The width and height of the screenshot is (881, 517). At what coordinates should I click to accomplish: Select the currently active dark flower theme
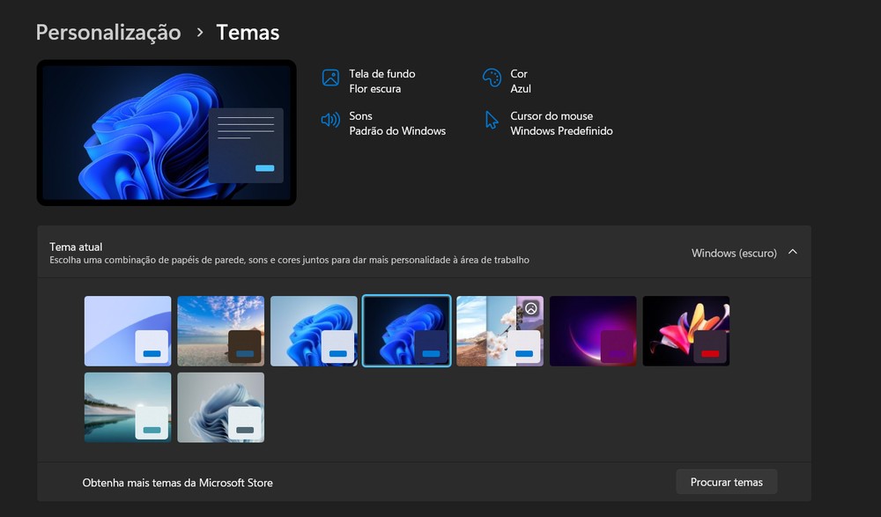click(x=406, y=330)
